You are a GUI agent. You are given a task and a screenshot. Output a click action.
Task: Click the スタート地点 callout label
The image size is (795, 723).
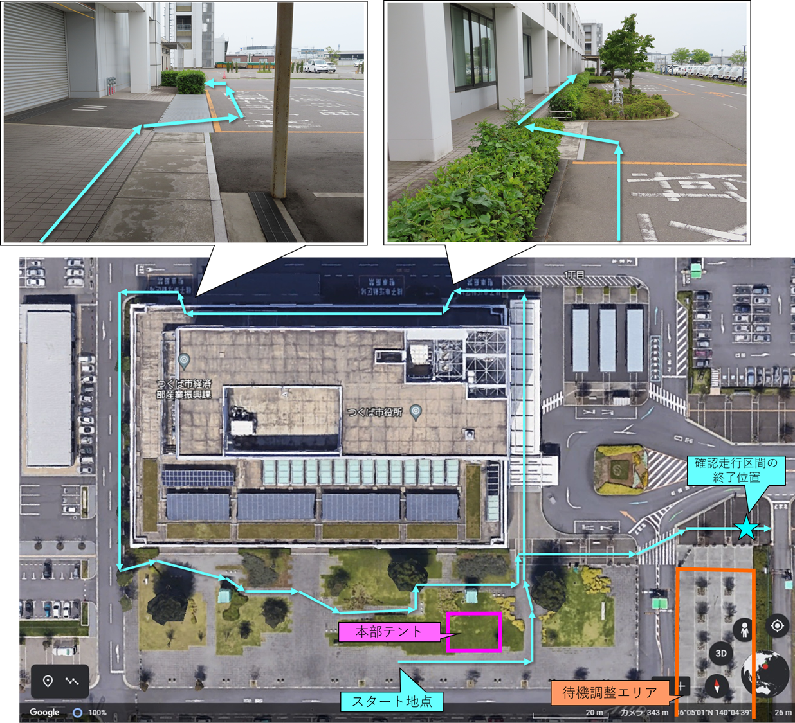tap(391, 701)
